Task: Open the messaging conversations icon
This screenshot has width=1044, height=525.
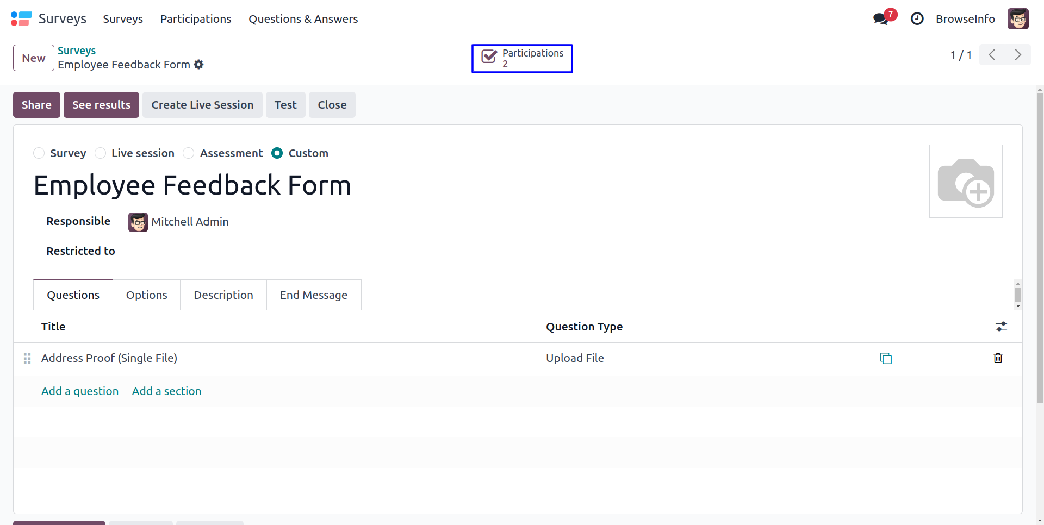Action: pyautogui.click(x=881, y=19)
